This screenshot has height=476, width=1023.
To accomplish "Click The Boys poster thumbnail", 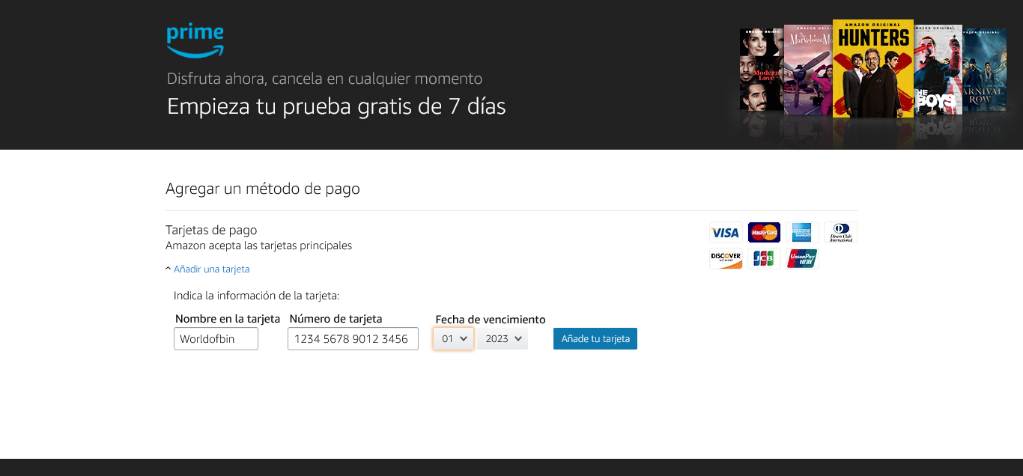I will coord(938,70).
